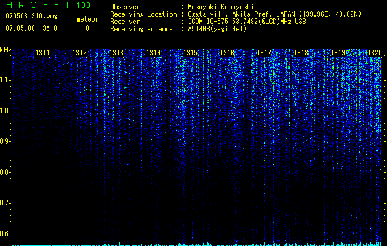Click time marker 1319

pos(338,53)
